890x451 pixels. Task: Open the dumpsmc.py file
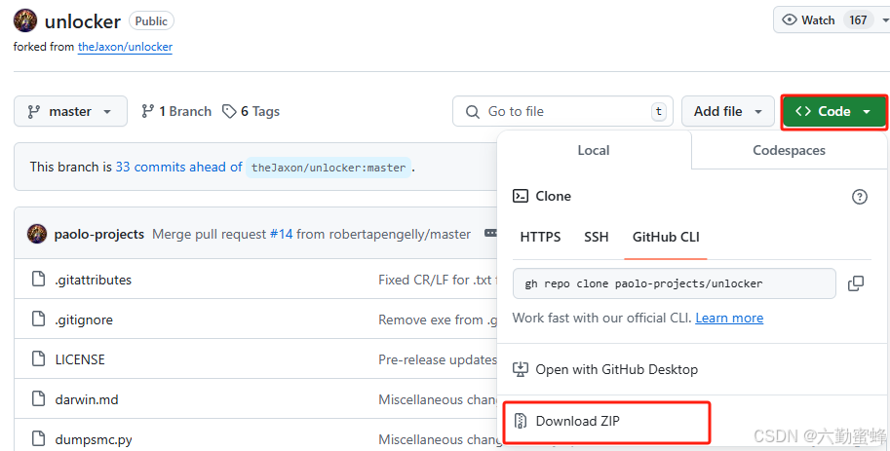(94, 439)
